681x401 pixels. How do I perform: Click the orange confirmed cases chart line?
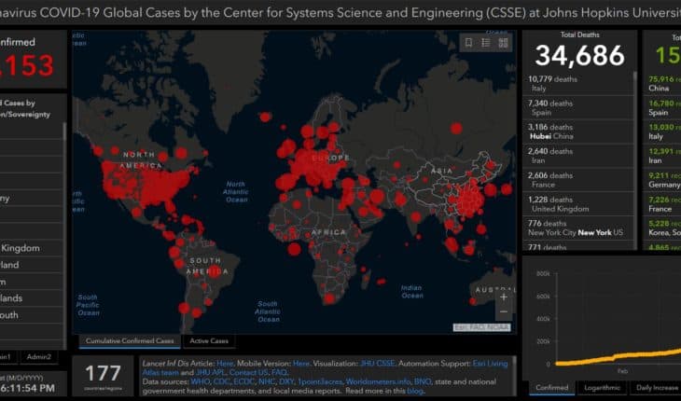pyautogui.click(x=617, y=357)
